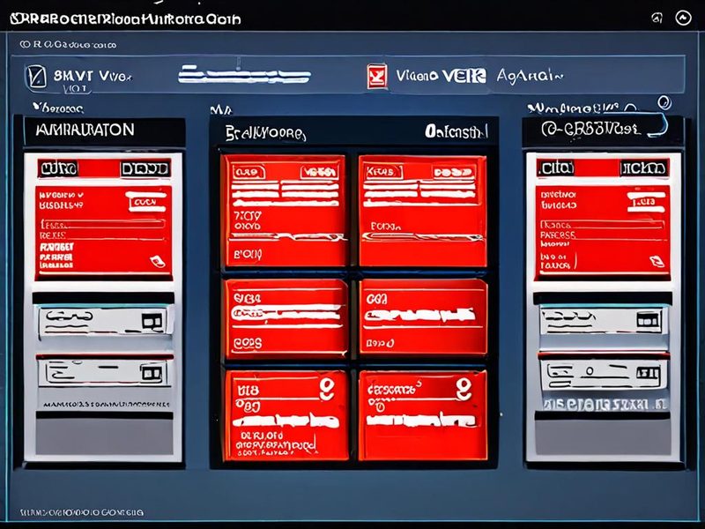This screenshot has width=705, height=529.
Task: Click the tag icon in the left panel's red card
Action: pos(158,261)
